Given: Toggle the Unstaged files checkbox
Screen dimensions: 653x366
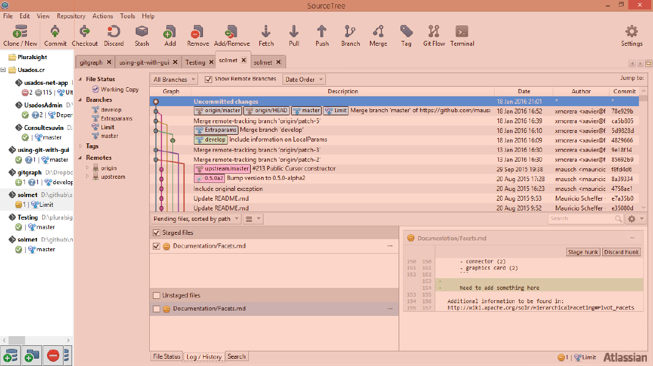Looking at the screenshot, I should tap(157, 295).
